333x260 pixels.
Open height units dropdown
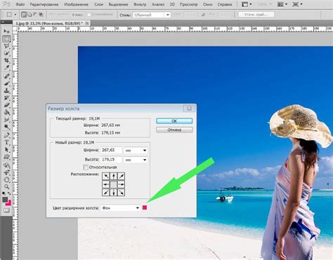tap(136, 160)
